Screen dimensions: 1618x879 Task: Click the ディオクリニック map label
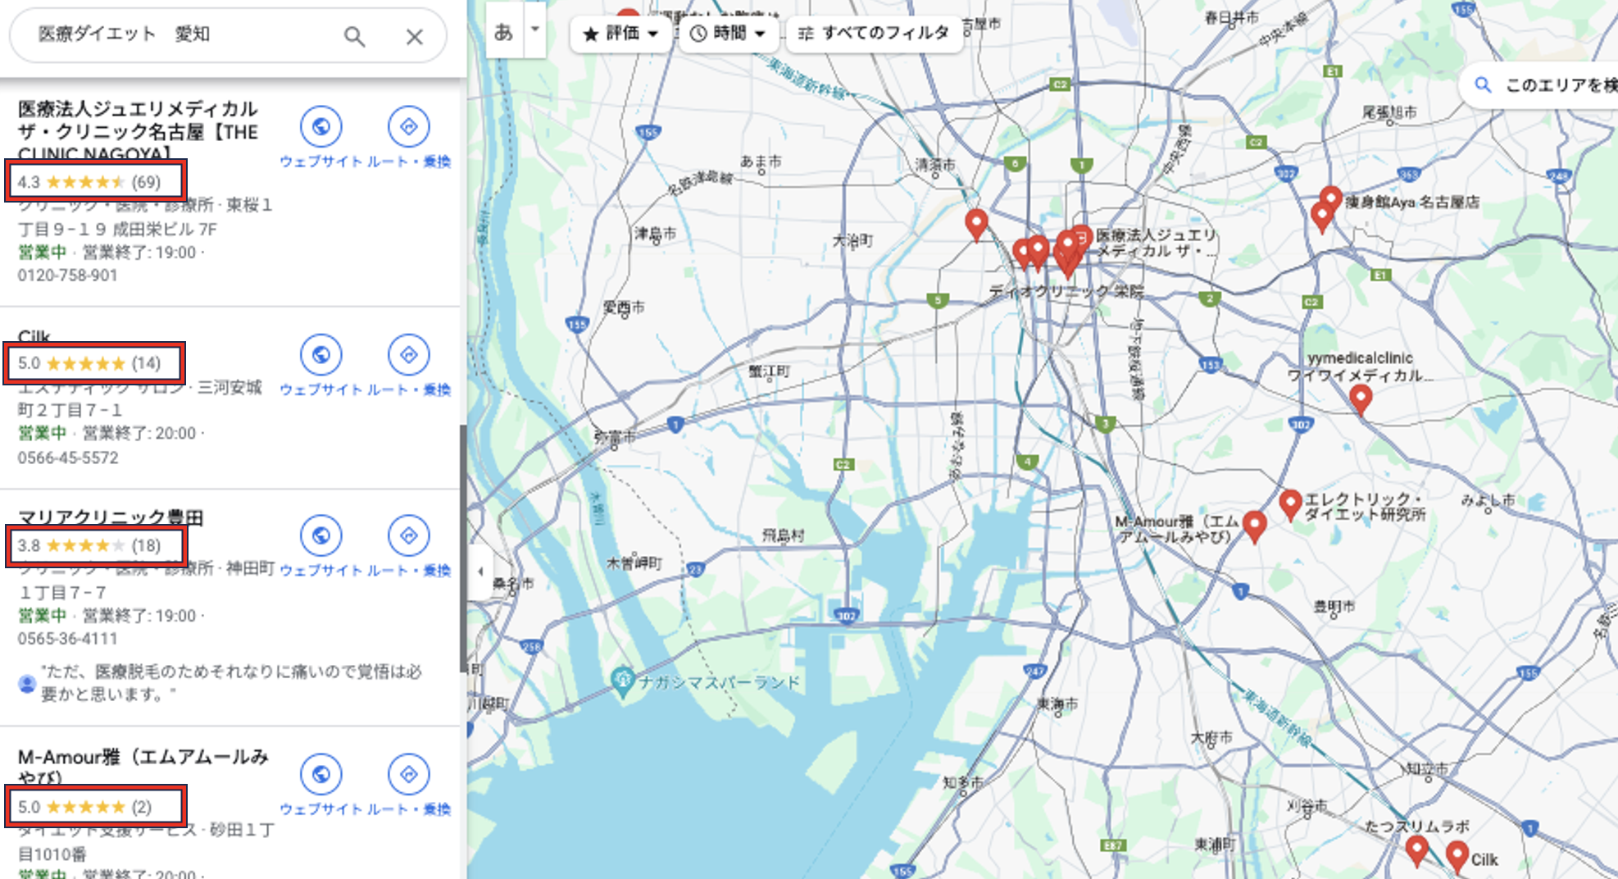pos(1066,290)
